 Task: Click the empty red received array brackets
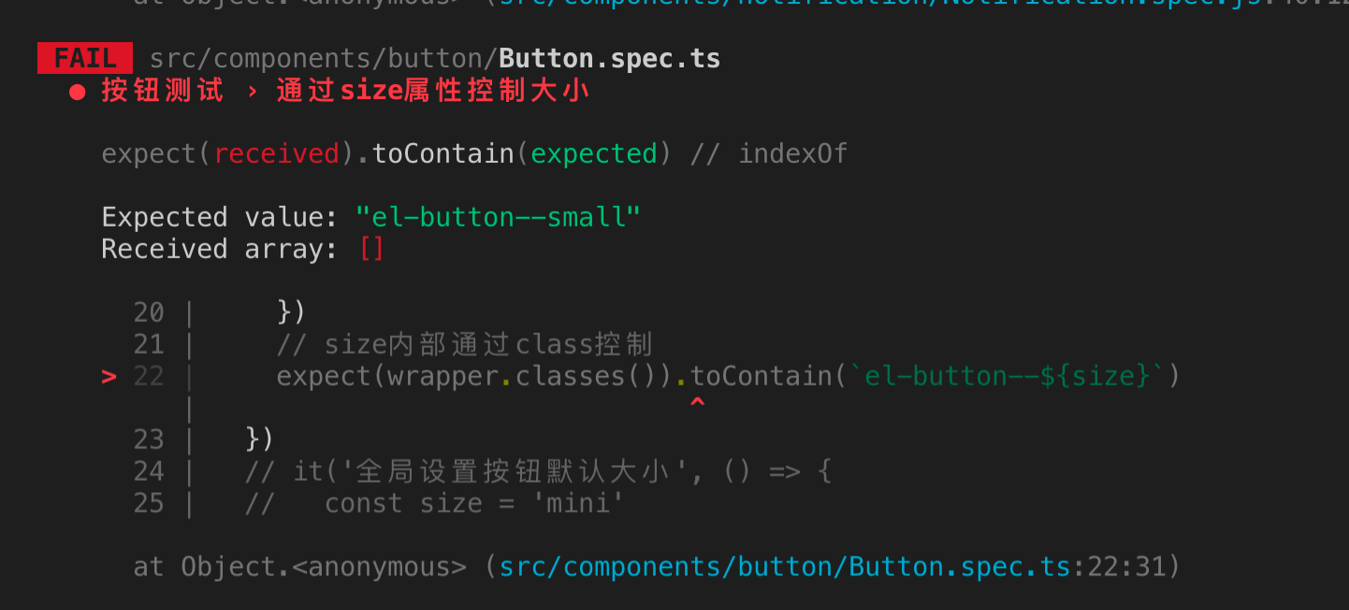click(x=371, y=249)
